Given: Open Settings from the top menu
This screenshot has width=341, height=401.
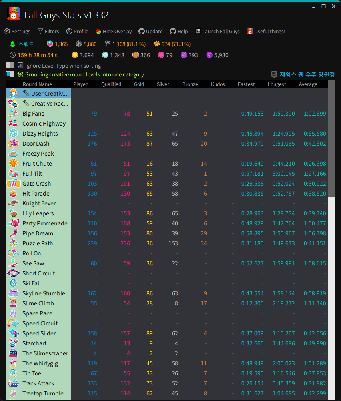Looking at the screenshot, I should 17,32.
